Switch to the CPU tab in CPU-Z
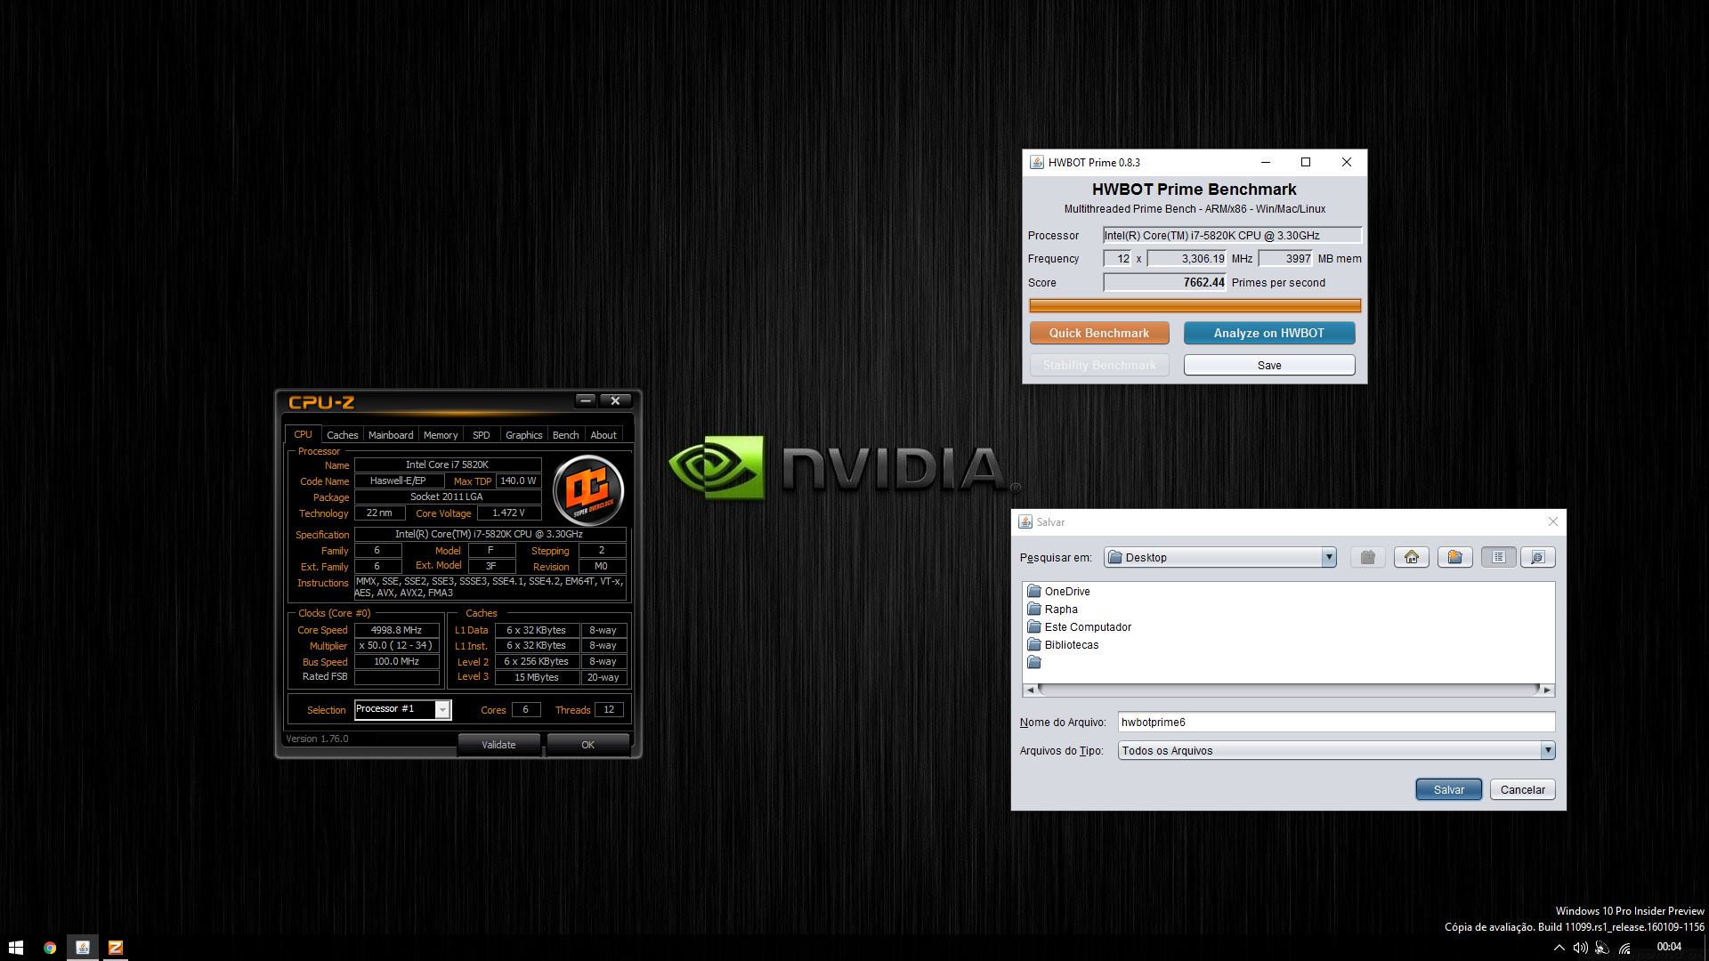This screenshot has height=961, width=1709. coord(303,434)
